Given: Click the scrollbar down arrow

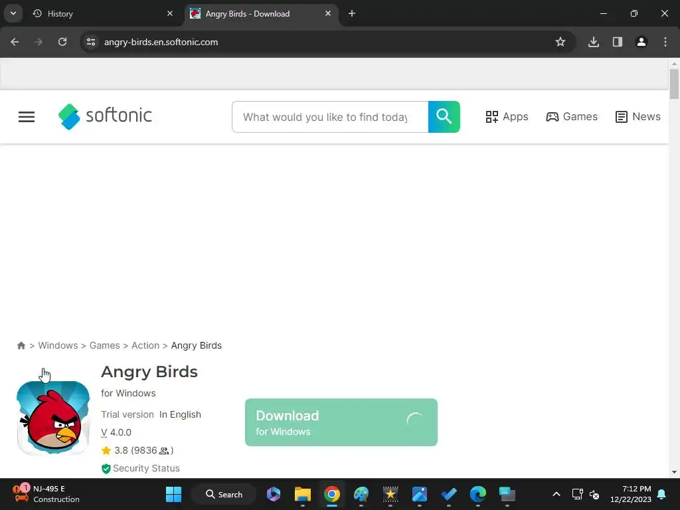Looking at the screenshot, I should (674, 472).
